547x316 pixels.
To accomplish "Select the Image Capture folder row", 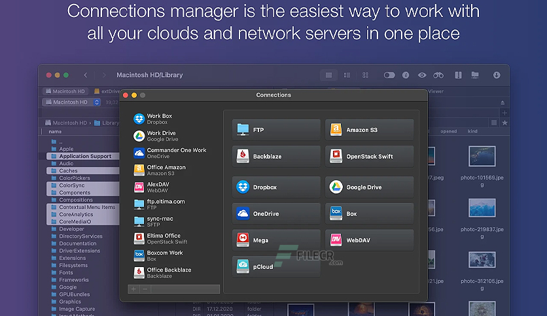I will pyautogui.click(x=83, y=309).
